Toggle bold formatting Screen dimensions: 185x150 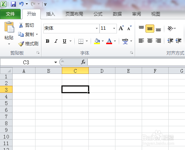tap(47, 41)
